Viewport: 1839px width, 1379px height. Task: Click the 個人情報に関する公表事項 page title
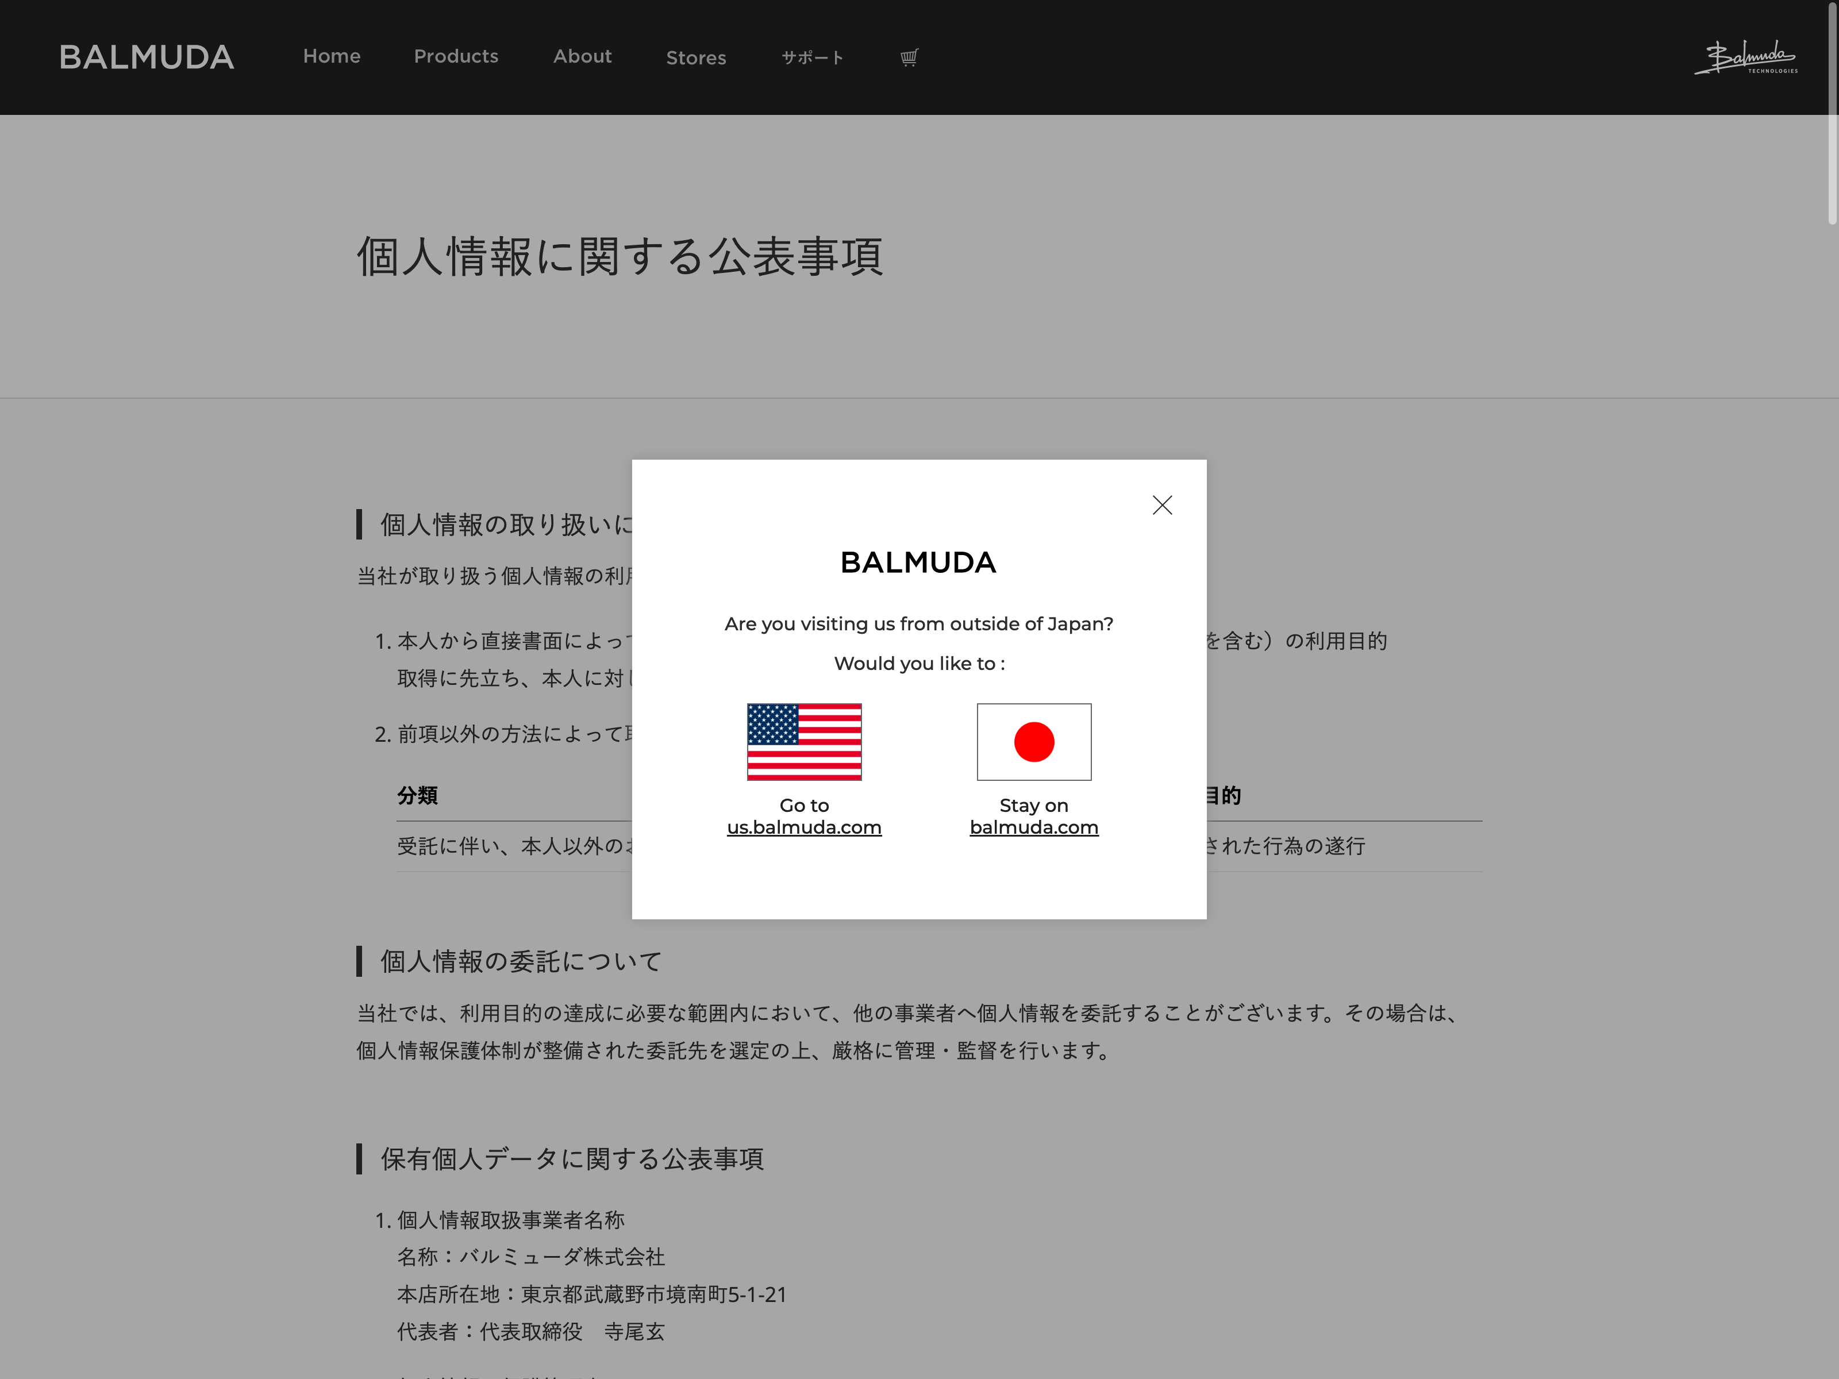(620, 256)
